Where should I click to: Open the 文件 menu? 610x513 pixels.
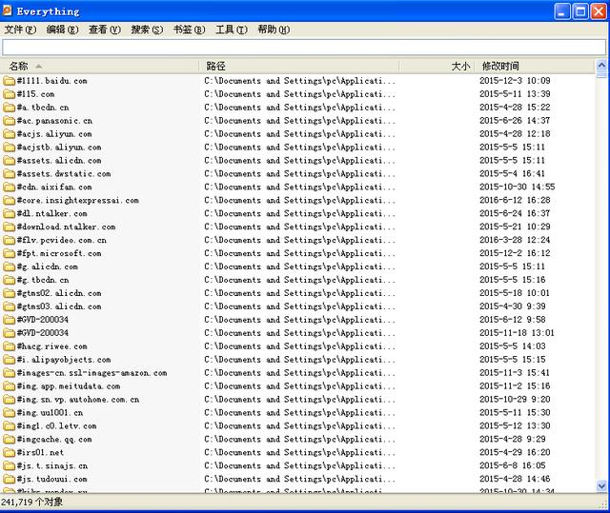coord(20,30)
